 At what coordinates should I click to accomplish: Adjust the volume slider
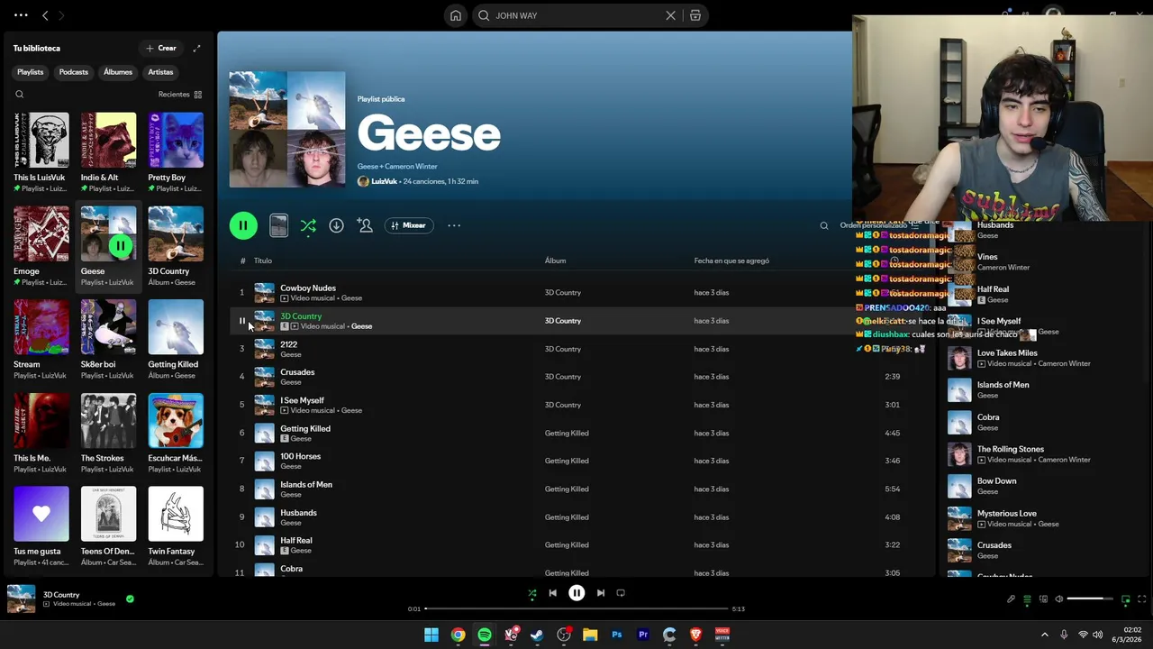pos(1091,599)
